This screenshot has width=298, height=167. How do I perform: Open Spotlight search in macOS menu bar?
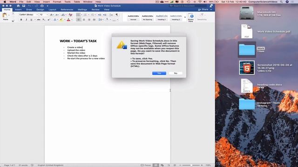(x=281, y=2)
